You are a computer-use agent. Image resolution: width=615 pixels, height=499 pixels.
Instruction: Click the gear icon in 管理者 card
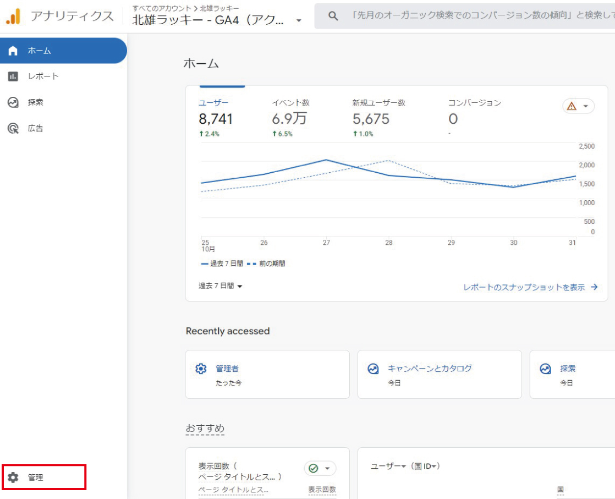point(201,369)
